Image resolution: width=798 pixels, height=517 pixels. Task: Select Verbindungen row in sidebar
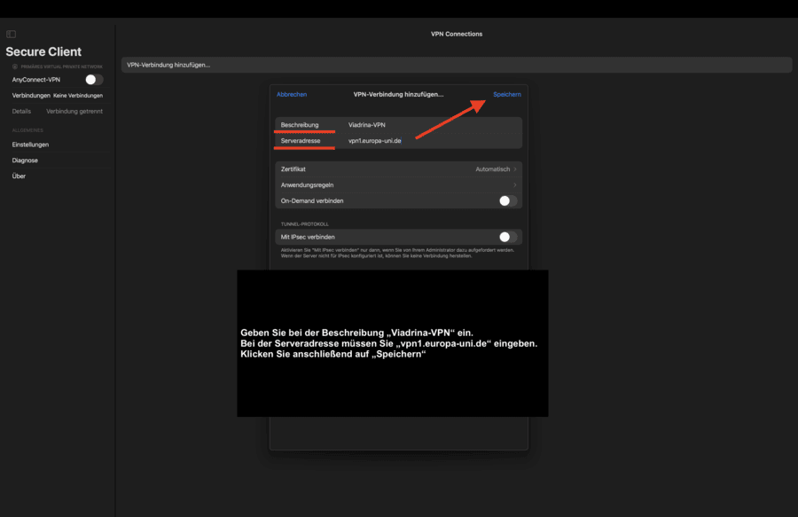click(58, 95)
